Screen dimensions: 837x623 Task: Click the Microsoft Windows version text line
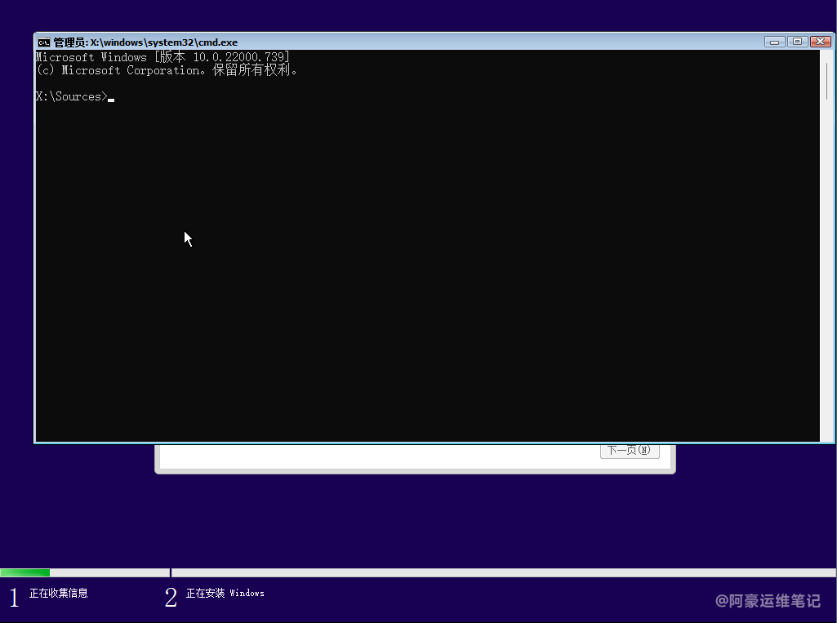[163, 57]
